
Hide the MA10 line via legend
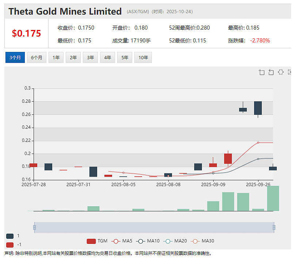(148, 241)
